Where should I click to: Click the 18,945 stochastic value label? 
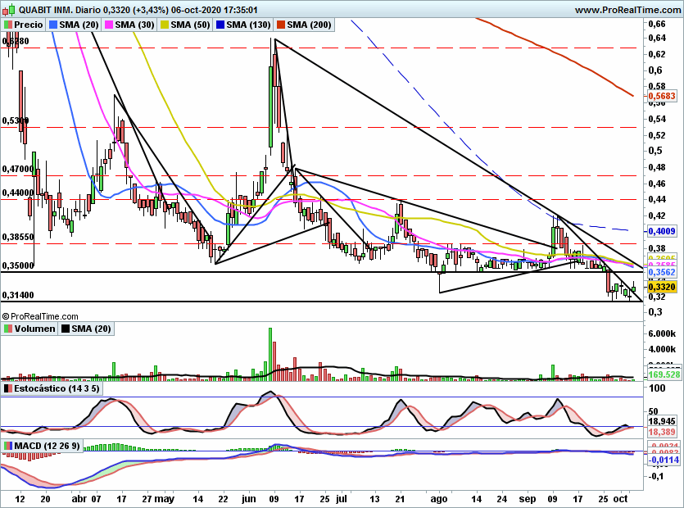click(662, 421)
